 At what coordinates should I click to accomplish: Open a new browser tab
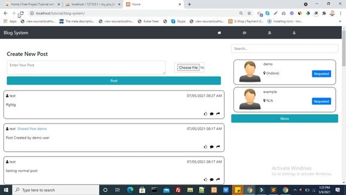(x=189, y=4)
